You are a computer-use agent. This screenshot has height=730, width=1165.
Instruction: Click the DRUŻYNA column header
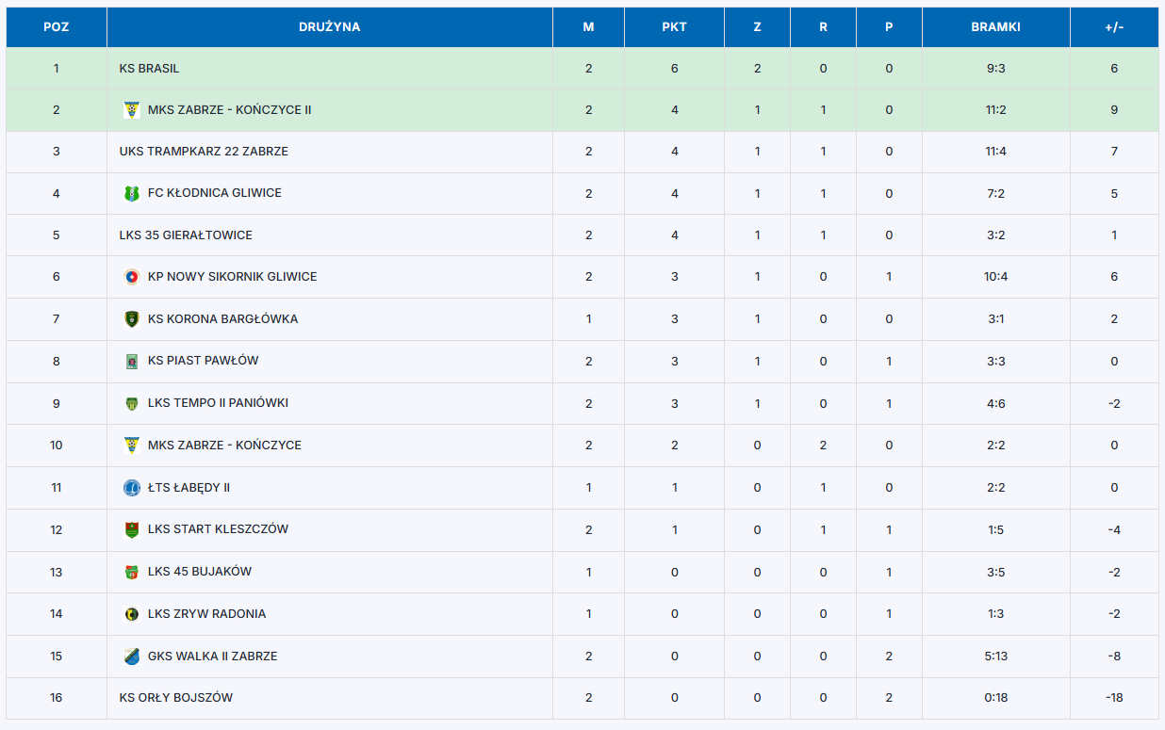[329, 27]
